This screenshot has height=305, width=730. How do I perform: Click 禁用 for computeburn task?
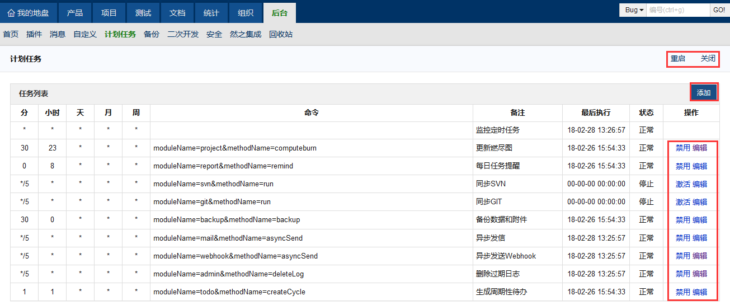pyautogui.click(x=682, y=148)
